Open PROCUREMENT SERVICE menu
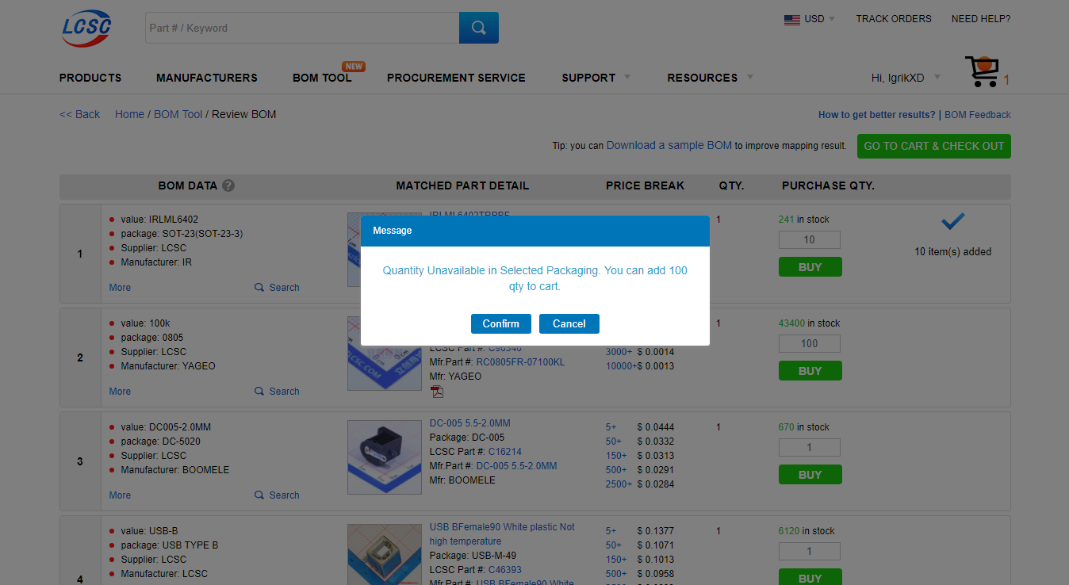Screen dimensions: 1069x585 (456, 78)
